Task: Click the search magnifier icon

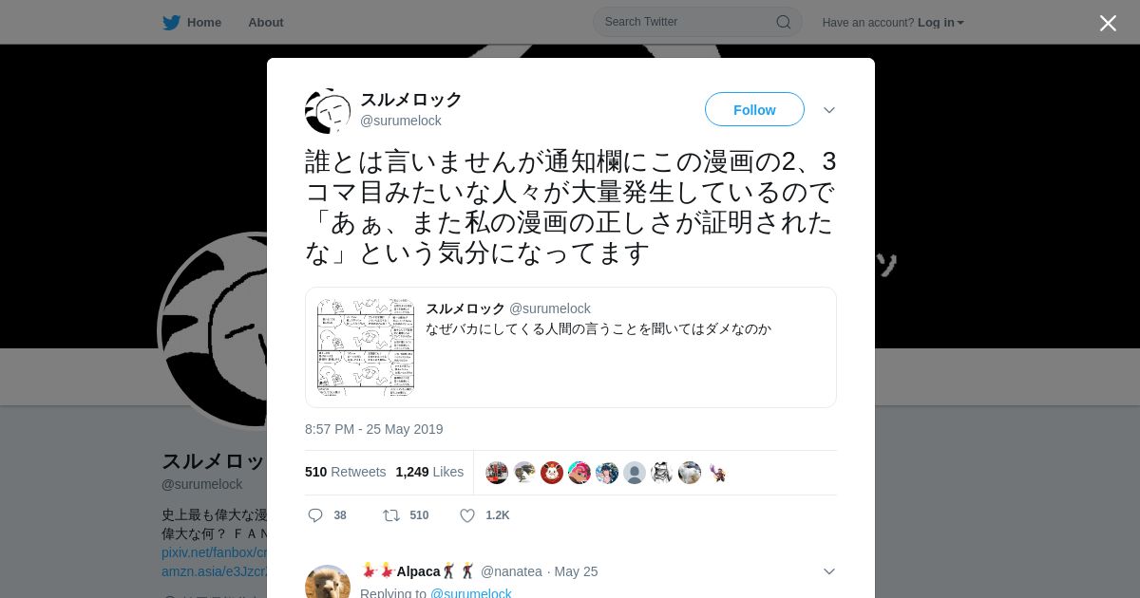Action: [784, 22]
